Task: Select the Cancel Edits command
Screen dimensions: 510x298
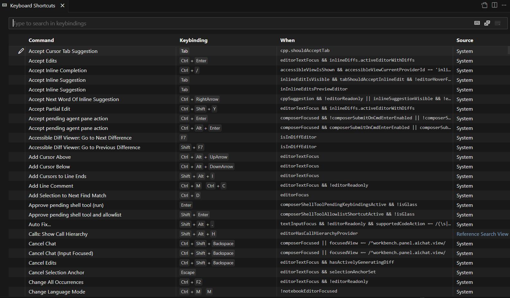Action: 42,263
